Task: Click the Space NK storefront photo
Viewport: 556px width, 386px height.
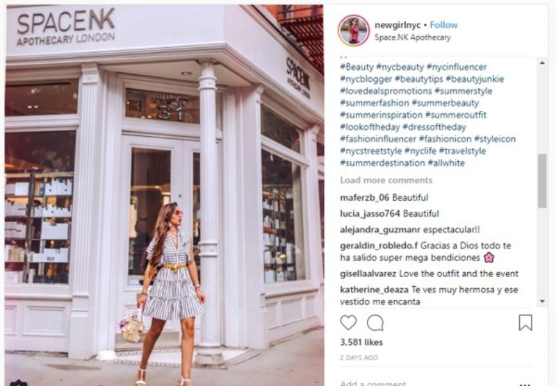Action: (165, 195)
